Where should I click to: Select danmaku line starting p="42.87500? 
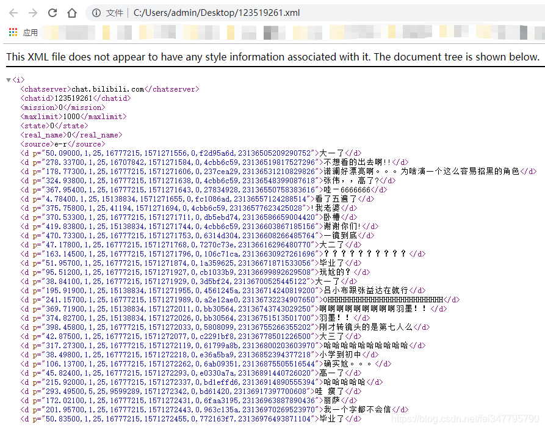click(x=191, y=336)
